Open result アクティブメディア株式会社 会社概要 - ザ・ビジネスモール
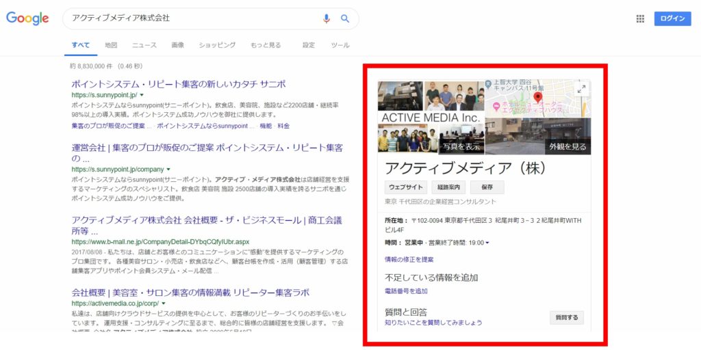Viewport: 701px width, 350px height. (207, 226)
